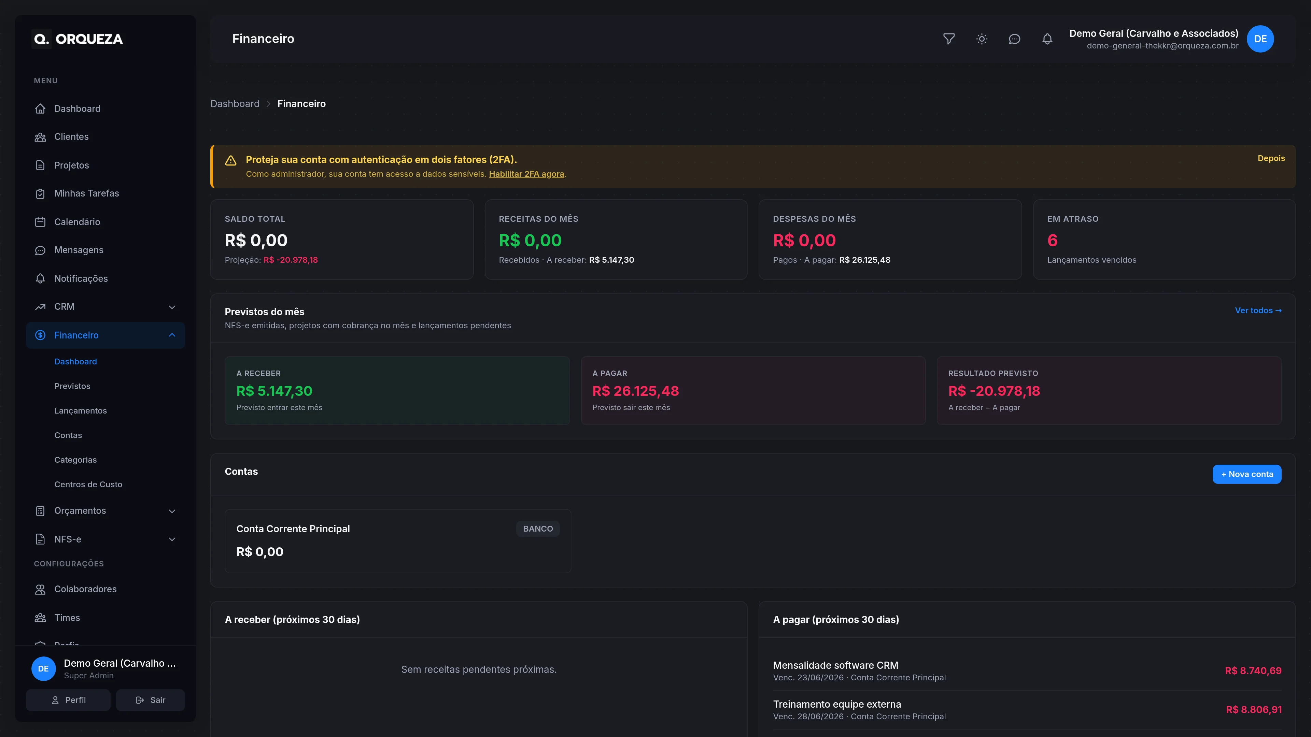Go to Clientes in sidebar menu
The width and height of the screenshot is (1311, 737).
pos(105,137)
